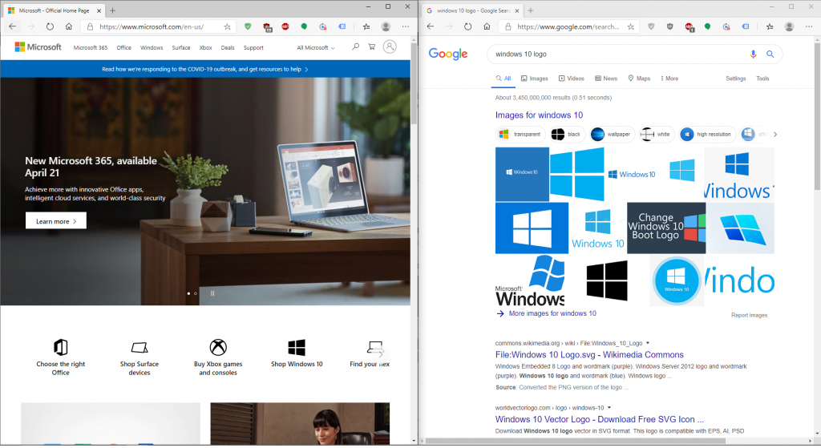
Task: Switch to News search tab
Action: pyautogui.click(x=606, y=79)
